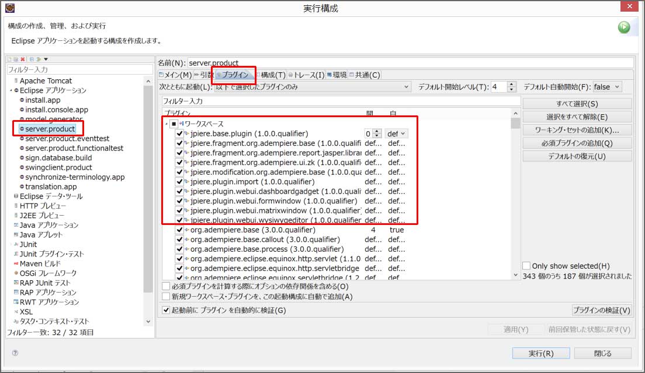Select the swingclient.product configuration
The height and width of the screenshot is (373, 645).
[59, 167]
